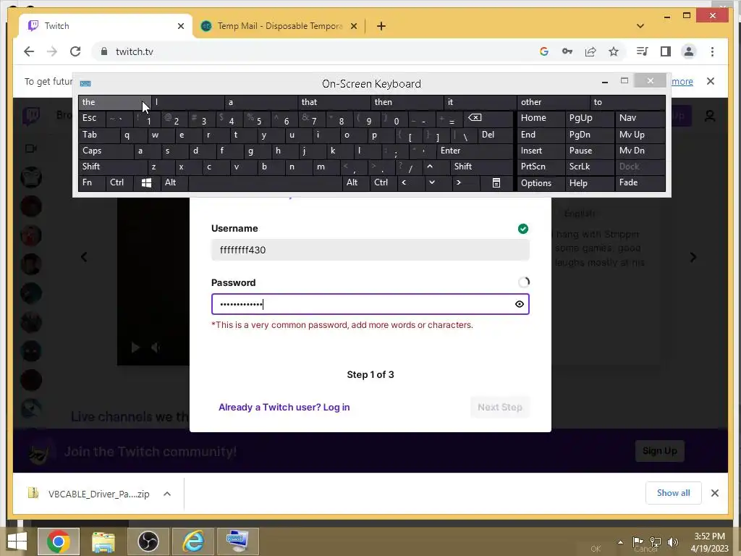Screen dimensions: 741x556
Task: Show hidden system tray icons
Action: 620,542
